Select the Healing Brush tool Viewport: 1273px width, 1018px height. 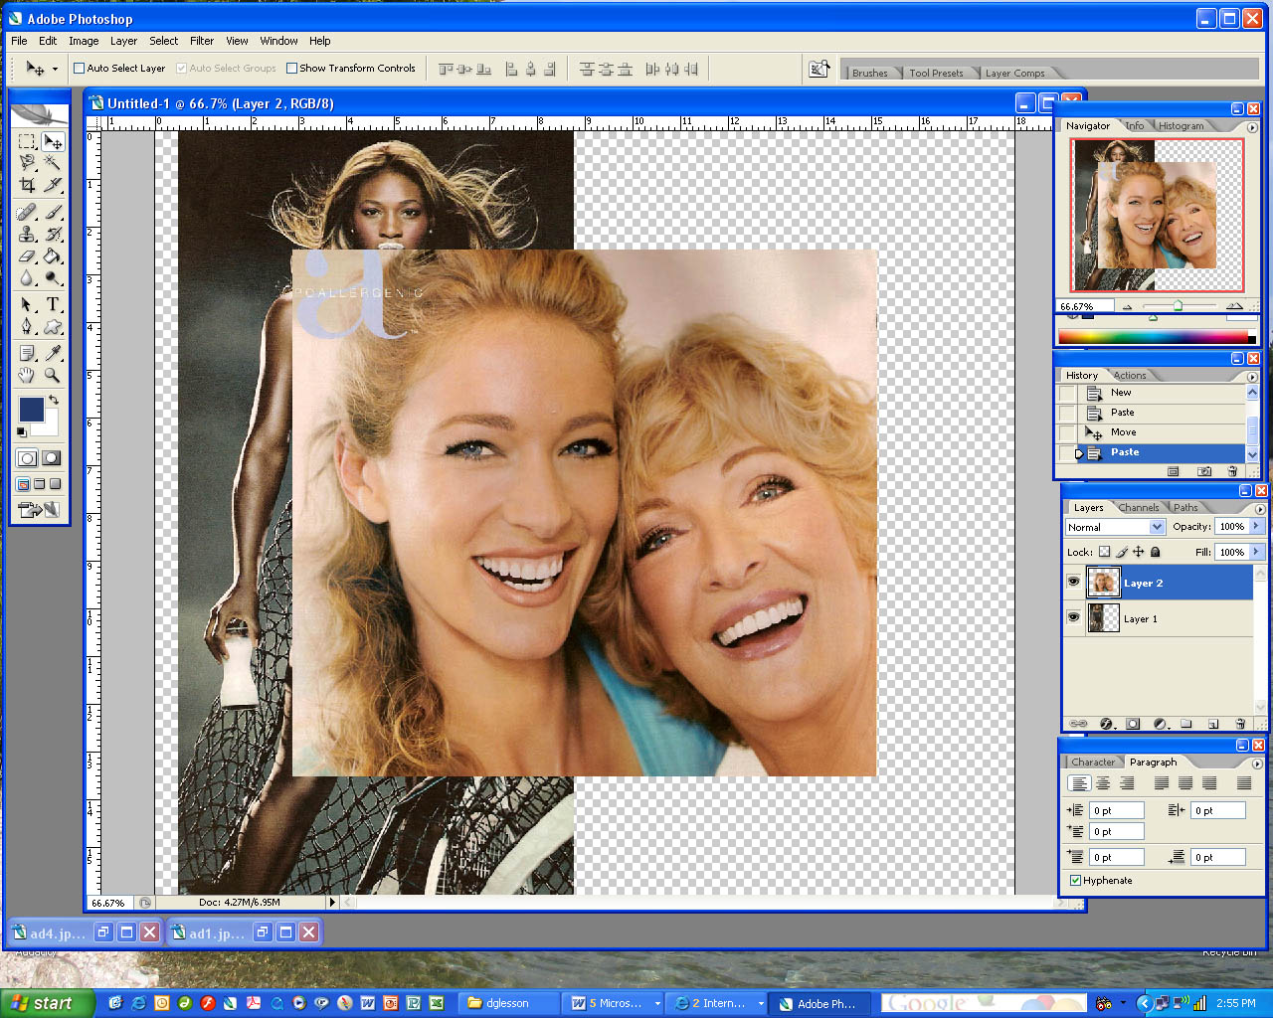tap(27, 212)
